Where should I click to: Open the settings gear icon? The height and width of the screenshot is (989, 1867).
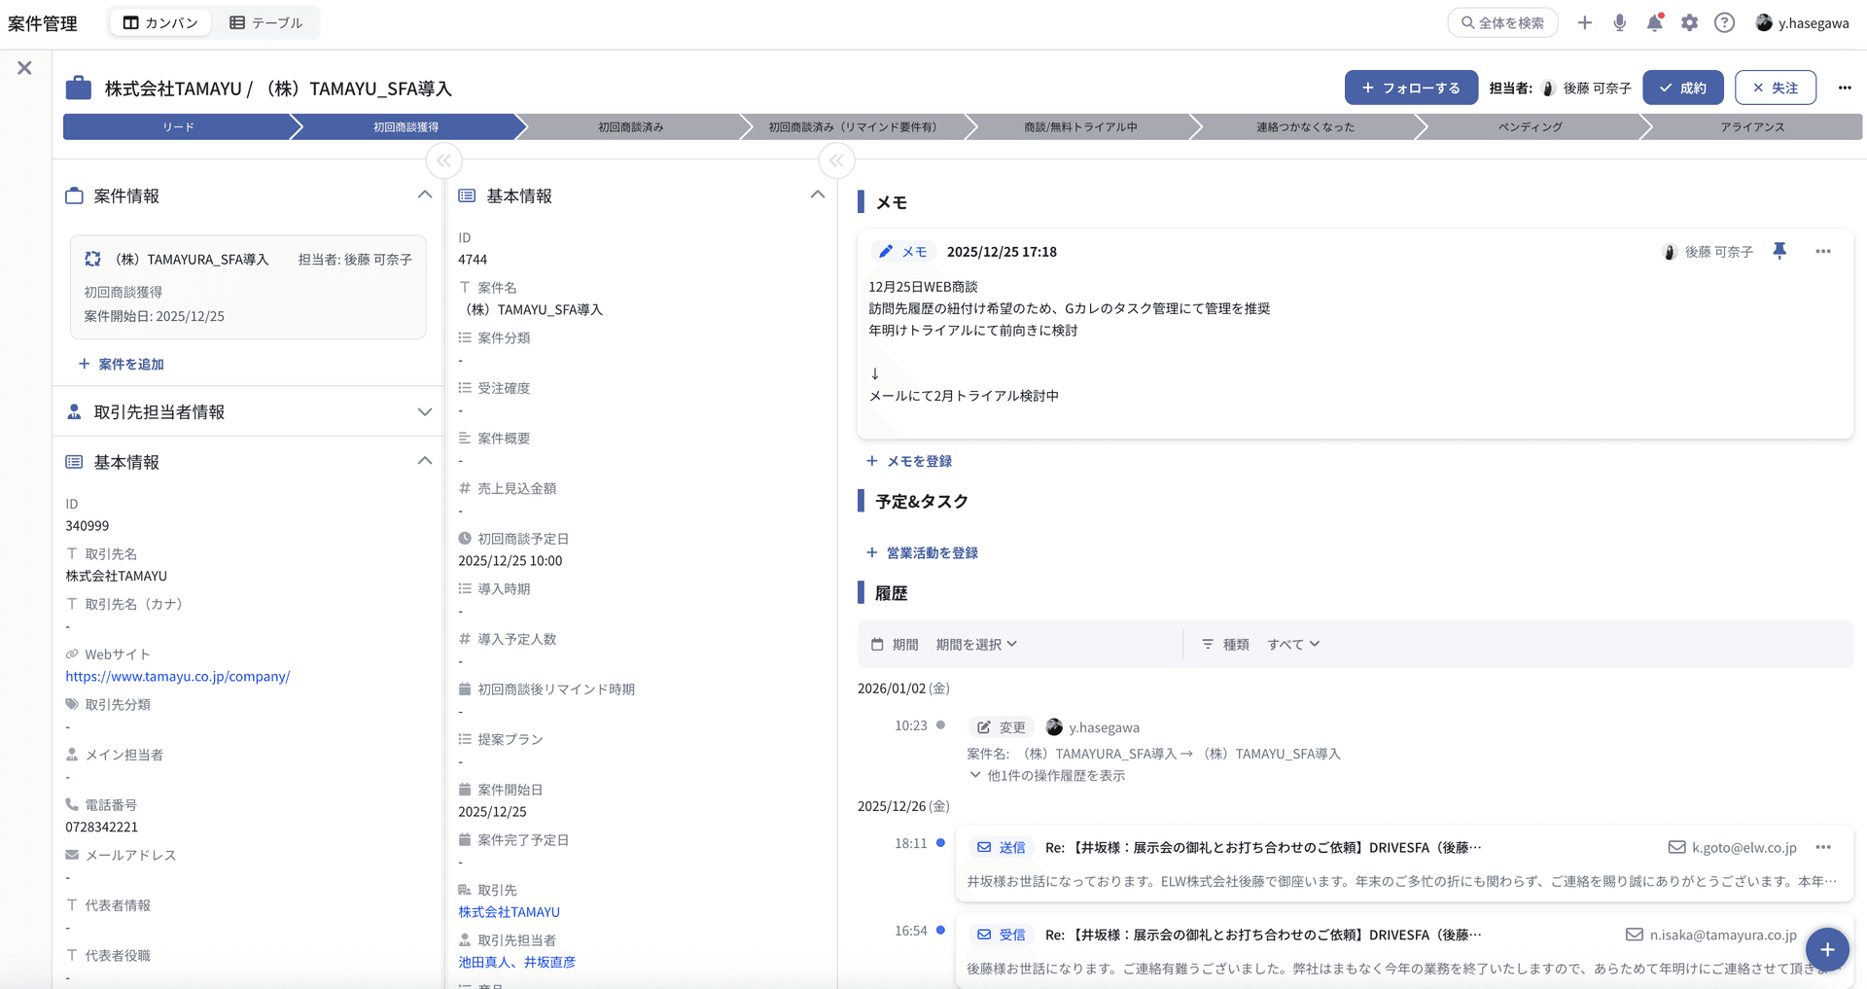point(1689,22)
